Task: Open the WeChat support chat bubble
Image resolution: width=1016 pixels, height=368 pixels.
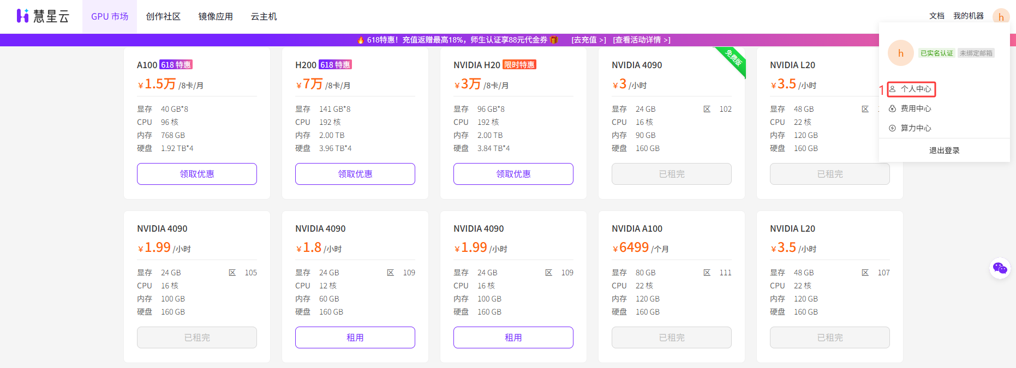Action: [1000, 268]
